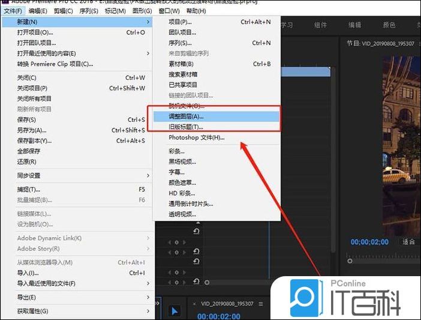Click program monitor timecode 00;00;02;00
Image resolution: width=421 pixels, height=320 pixels.
coord(369,242)
